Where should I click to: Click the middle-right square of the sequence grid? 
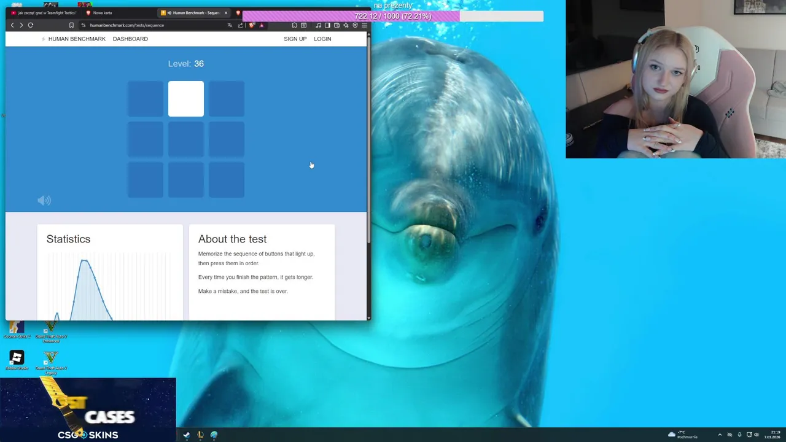[227, 139]
